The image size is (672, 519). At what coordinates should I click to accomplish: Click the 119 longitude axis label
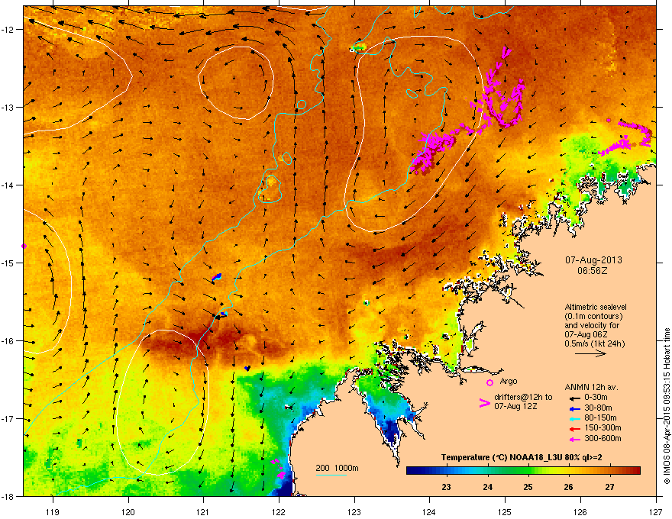[53, 511]
